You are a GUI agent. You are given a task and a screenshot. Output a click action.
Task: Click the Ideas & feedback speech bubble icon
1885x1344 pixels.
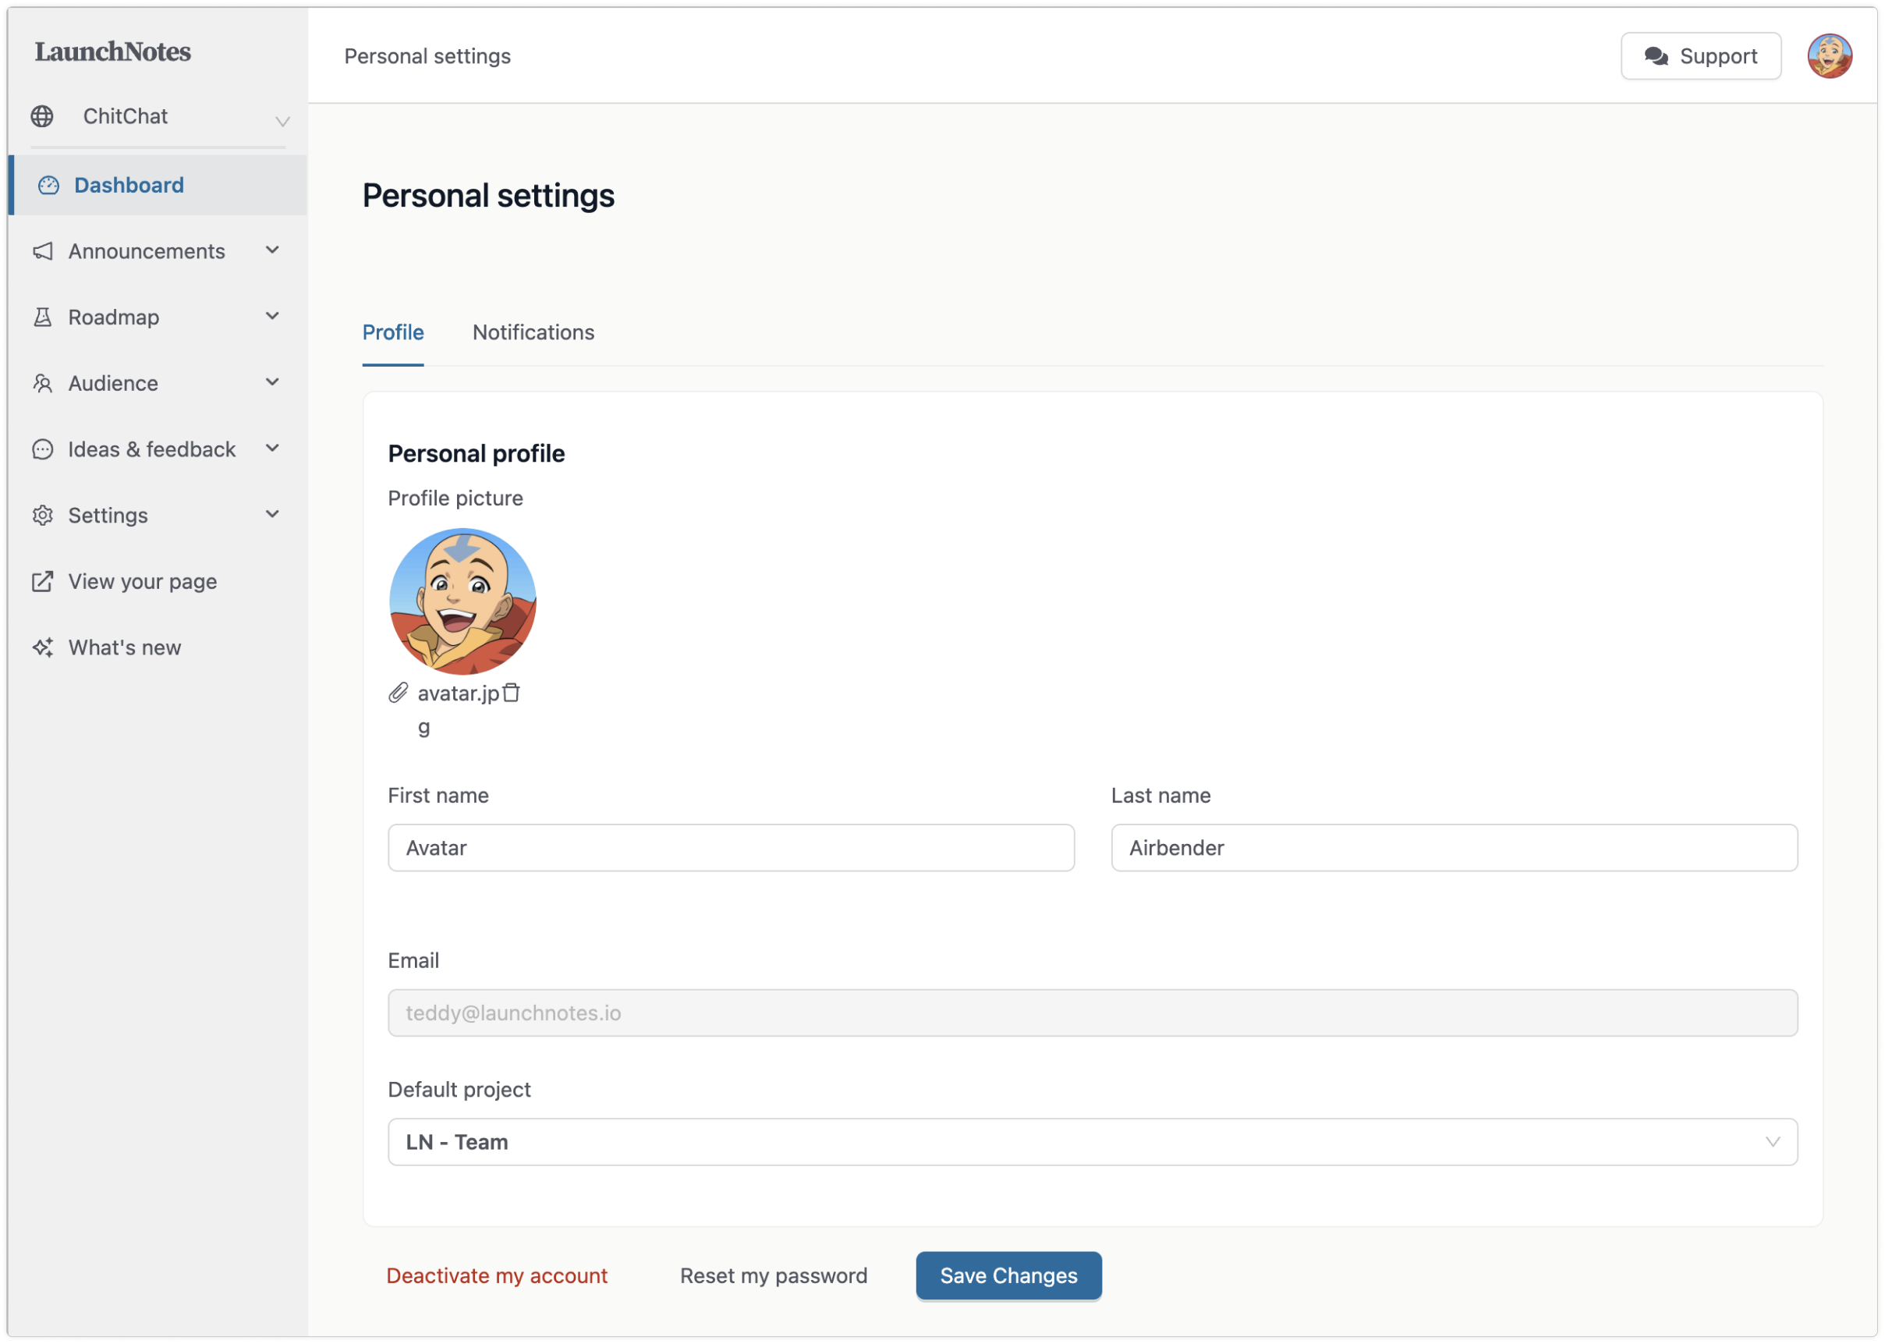pyautogui.click(x=43, y=449)
